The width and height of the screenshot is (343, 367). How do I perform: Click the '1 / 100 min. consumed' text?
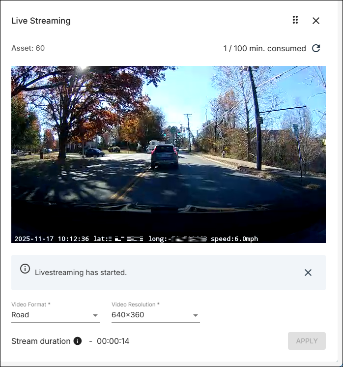[265, 48]
